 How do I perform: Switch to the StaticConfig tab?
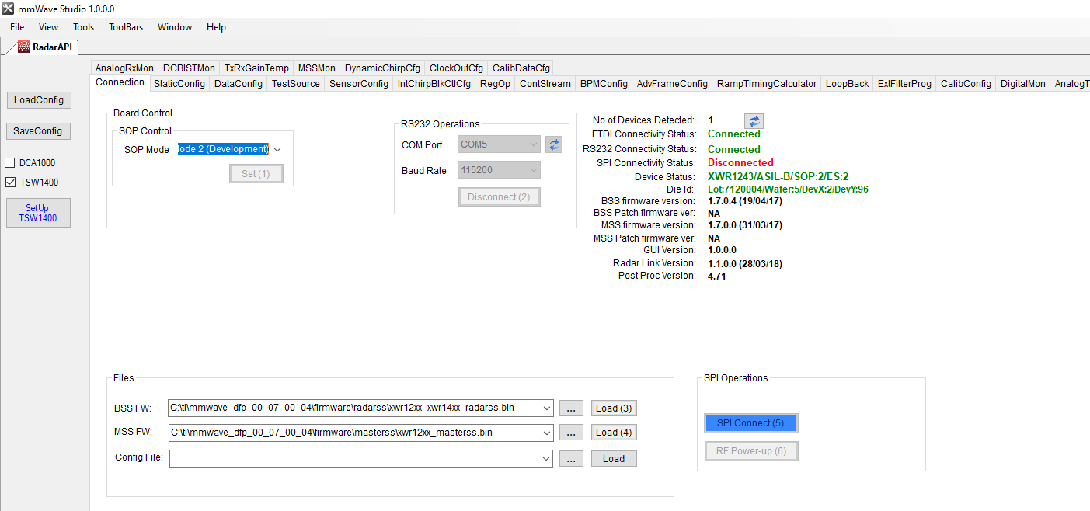click(x=179, y=83)
